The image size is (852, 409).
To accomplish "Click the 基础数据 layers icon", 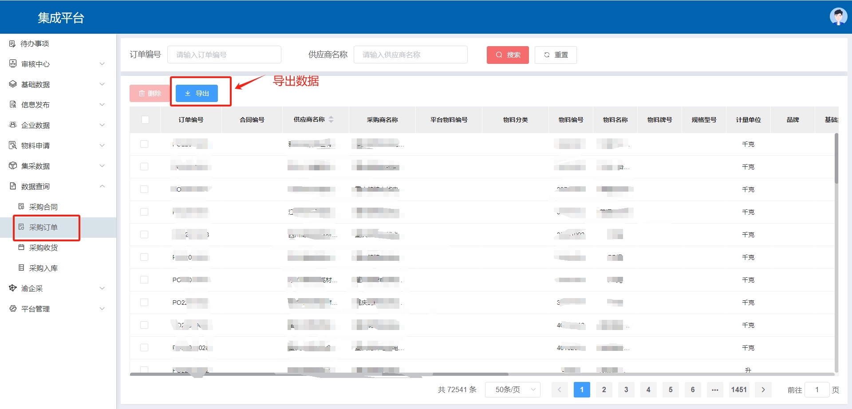I will [x=13, y=84].
